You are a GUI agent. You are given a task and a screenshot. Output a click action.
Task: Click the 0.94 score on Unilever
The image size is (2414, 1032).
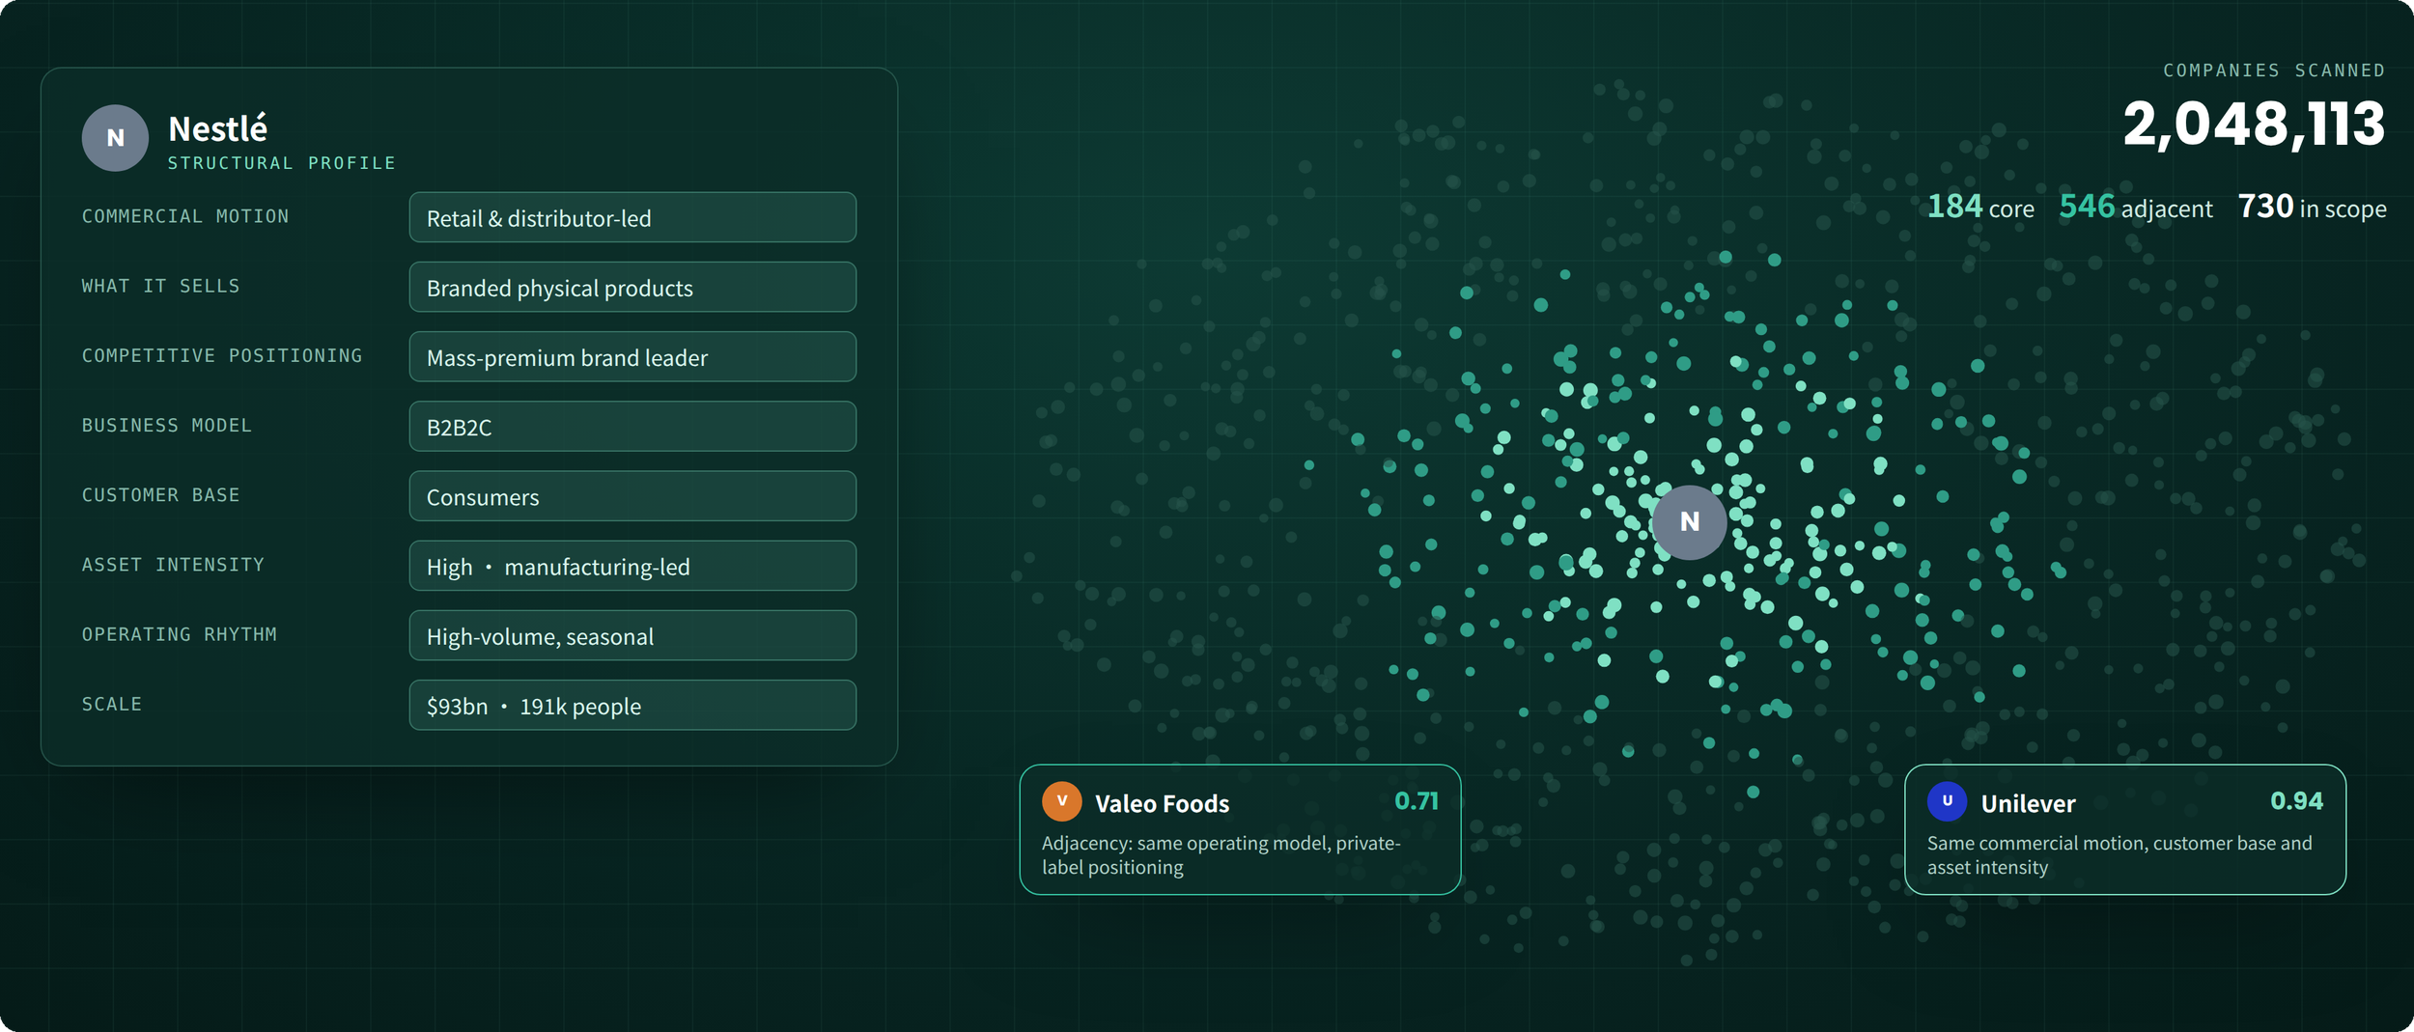click(2297, 801)
